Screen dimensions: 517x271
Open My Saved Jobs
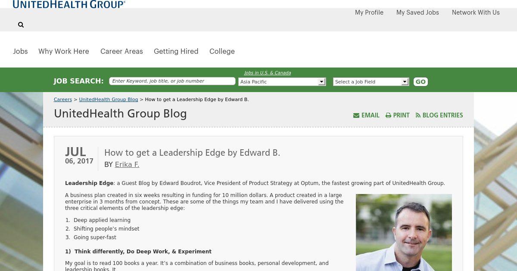click(x=417, y=12)
